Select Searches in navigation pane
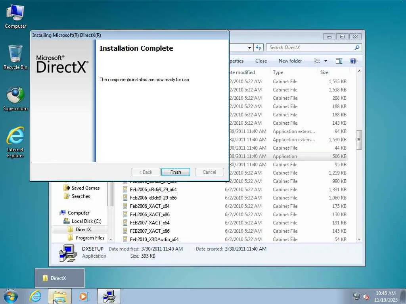This screenshot has height=304, width=406. click(x=81, y=196)
